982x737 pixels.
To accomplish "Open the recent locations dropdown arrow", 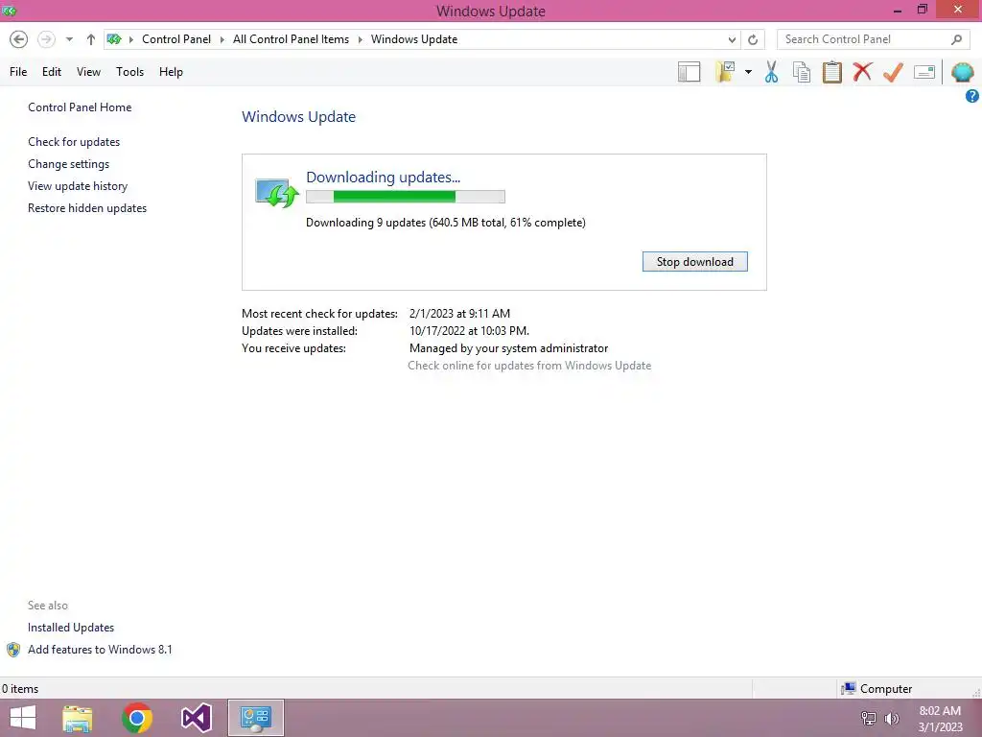I will pos(69,39).
